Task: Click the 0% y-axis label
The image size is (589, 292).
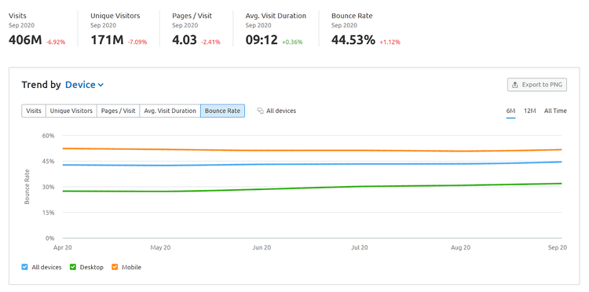Action: (x=50, y=239)
